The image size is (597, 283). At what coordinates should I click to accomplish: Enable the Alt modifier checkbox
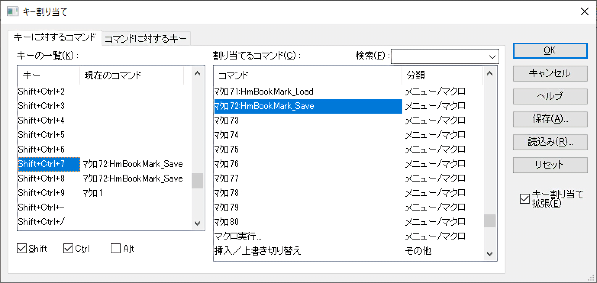tap(116, 249)
